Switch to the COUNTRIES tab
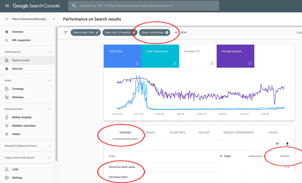 point(177,132)
